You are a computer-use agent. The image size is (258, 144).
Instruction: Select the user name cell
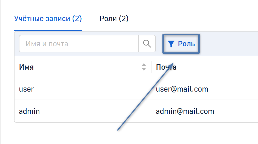[x=27, y=89]
